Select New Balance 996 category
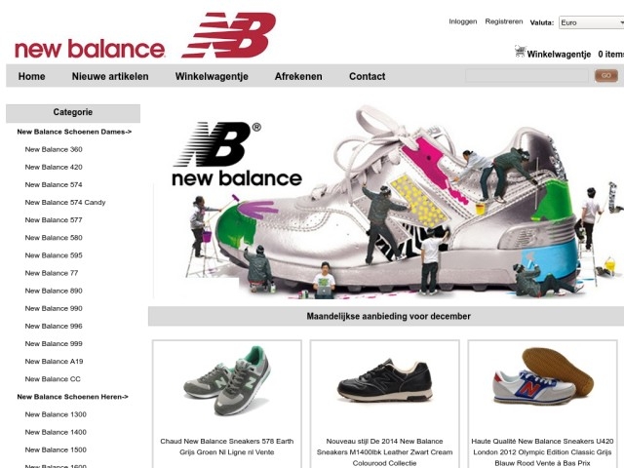This screenshot has width=624, height=468. click(54, 327)
